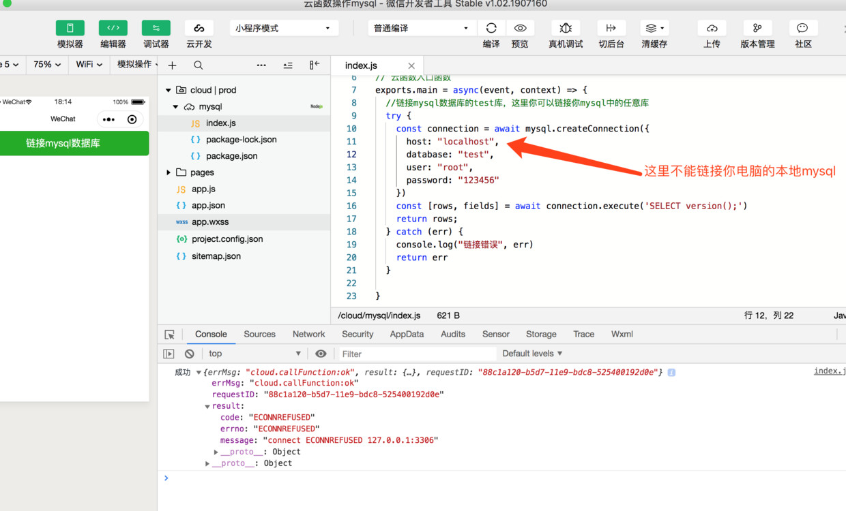This screenshot has width=846, height=511.
Task: Switch to the Audits tab
Action: click(453, 334)
